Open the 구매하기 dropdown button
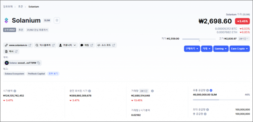 192,49
